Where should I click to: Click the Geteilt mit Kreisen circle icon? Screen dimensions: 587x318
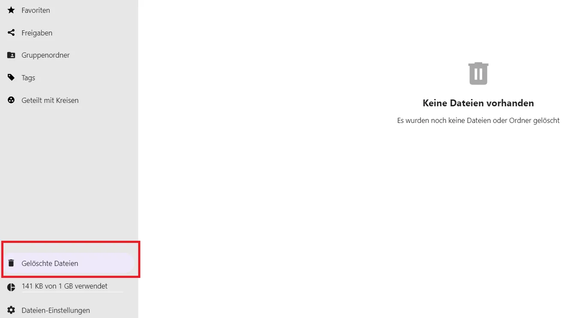pyautogui.click(x=11, y=100)
